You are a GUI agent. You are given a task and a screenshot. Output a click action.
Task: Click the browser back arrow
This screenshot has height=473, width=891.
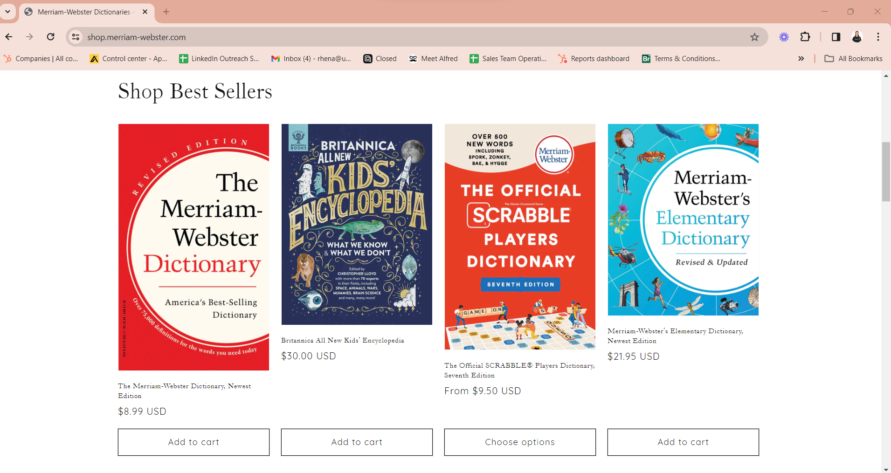[9, 37]
